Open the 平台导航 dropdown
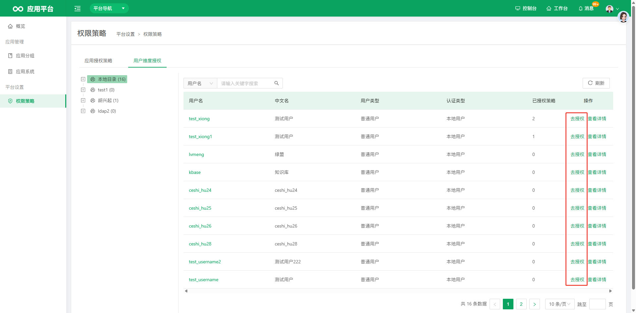Screen dimensions: 636x313 [x=109, y=8]
